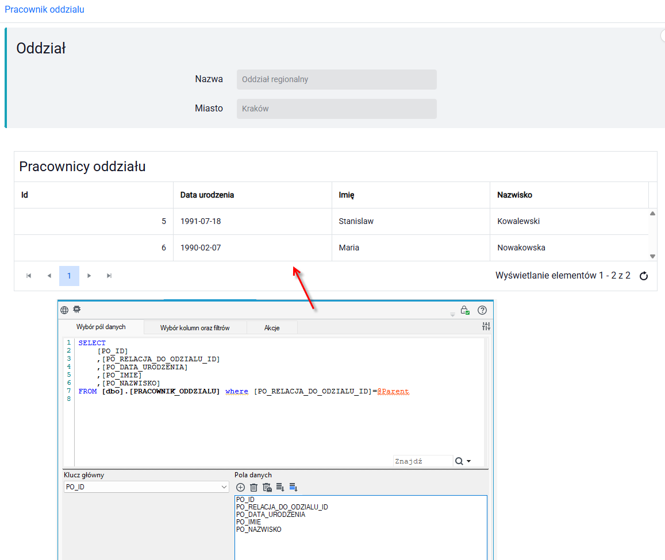665x560 pixels.
Task: Switch to the Wybór pól danych tab
Action: point(101,327)
